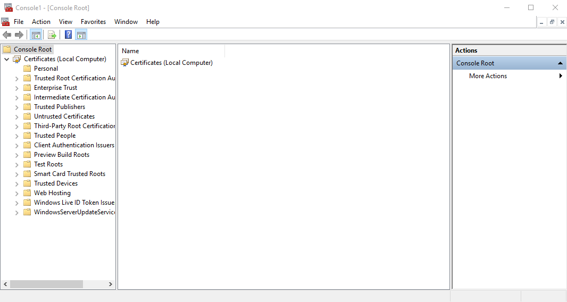Toggle Show/Hide Console Tree toolbar button

tap(36, 35)
